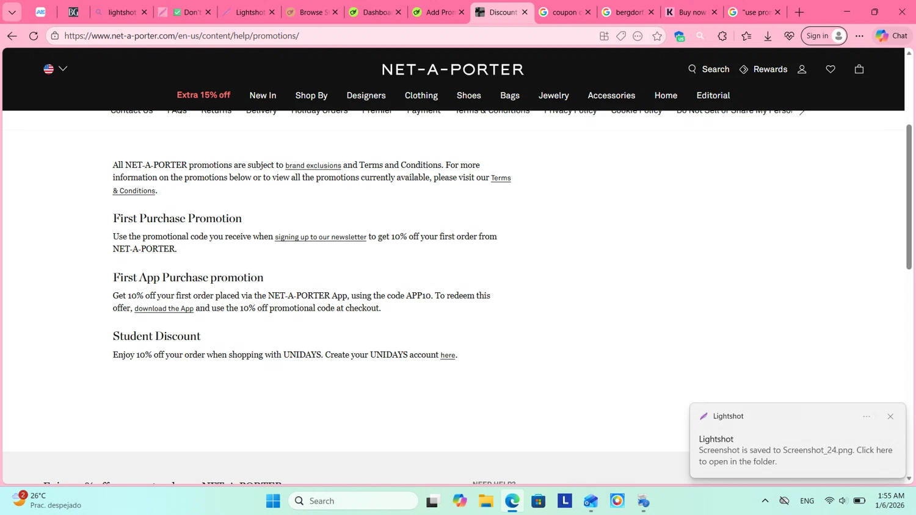Open Favorites list icon

[x=746, y=36]
